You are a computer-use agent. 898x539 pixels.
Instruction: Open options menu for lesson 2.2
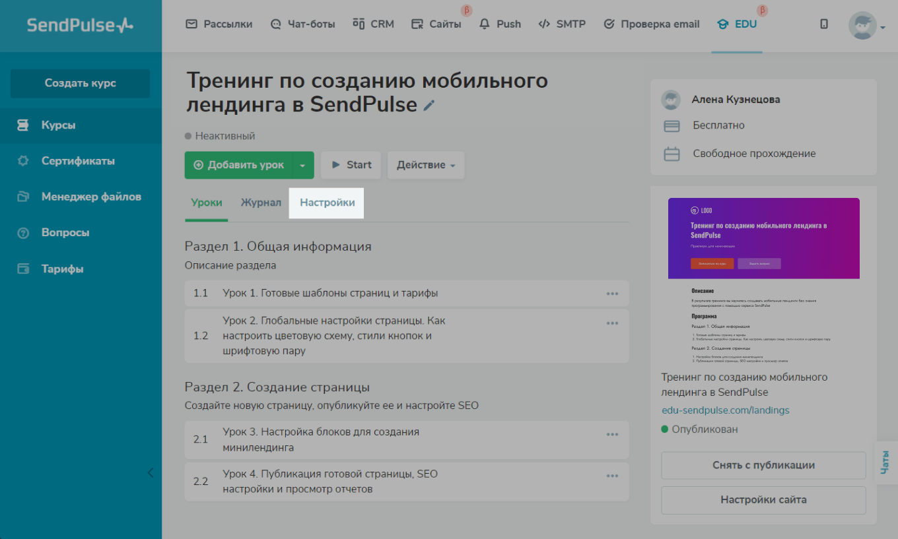612,476
